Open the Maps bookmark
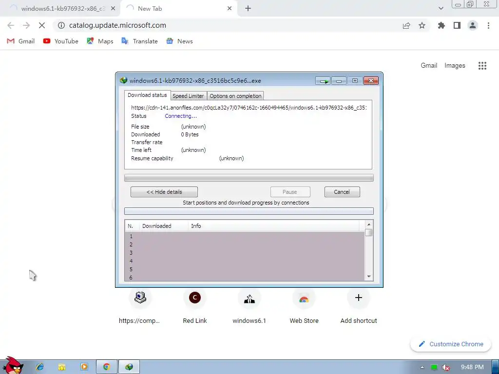The width and height of the screenshot is (499, 374). click(x=100, y=41)
